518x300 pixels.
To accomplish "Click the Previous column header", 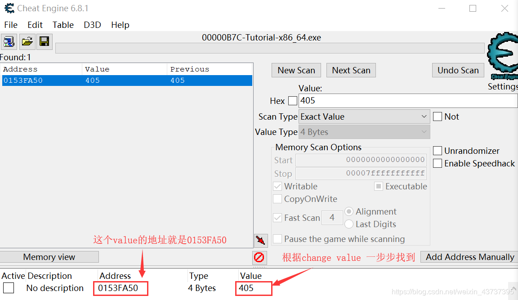I will pos(210,69).
